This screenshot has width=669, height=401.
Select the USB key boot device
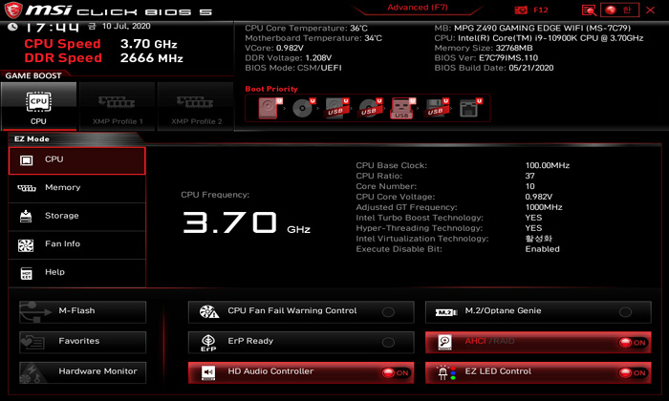[402, 108]
